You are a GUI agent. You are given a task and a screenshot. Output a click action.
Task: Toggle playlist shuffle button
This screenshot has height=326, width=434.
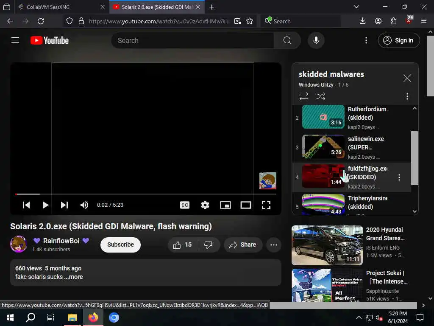(x=321, y=96)
